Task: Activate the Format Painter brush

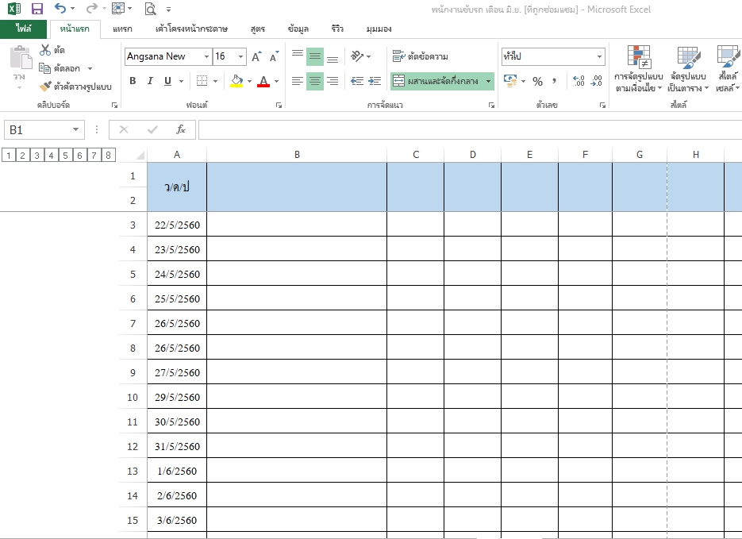Action: (x=45, y=86)
